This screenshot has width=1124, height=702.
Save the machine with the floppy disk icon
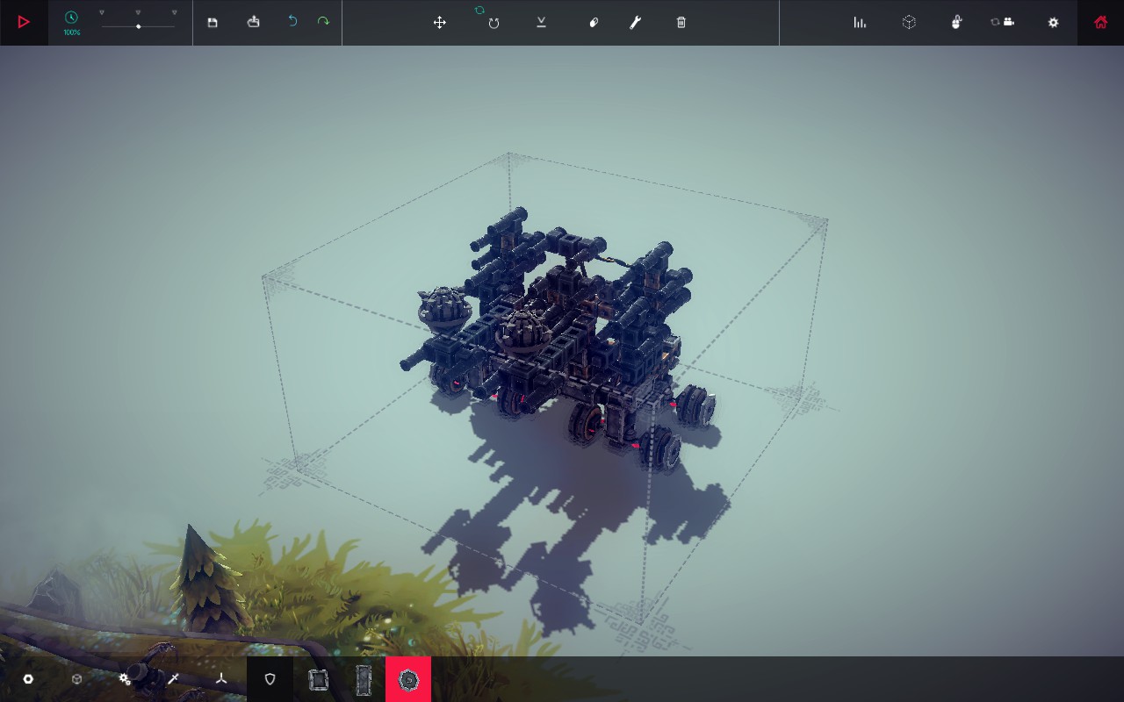coord(213,22)
